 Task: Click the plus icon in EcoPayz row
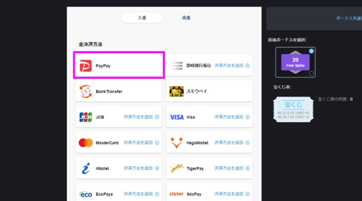[157, 194]
